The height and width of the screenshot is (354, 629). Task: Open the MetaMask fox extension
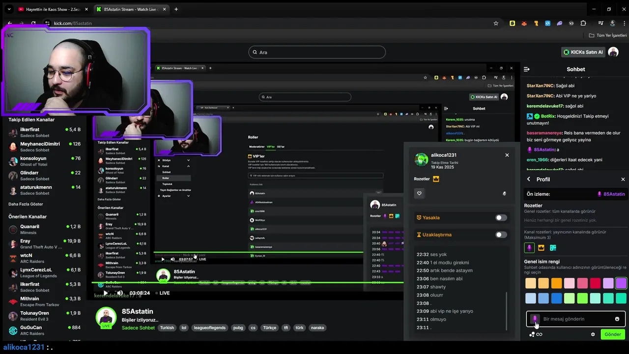point(524,23)
